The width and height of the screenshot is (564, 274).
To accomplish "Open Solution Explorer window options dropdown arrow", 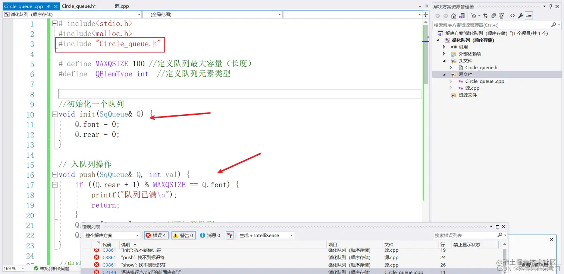I will click(x=545, y=6).
